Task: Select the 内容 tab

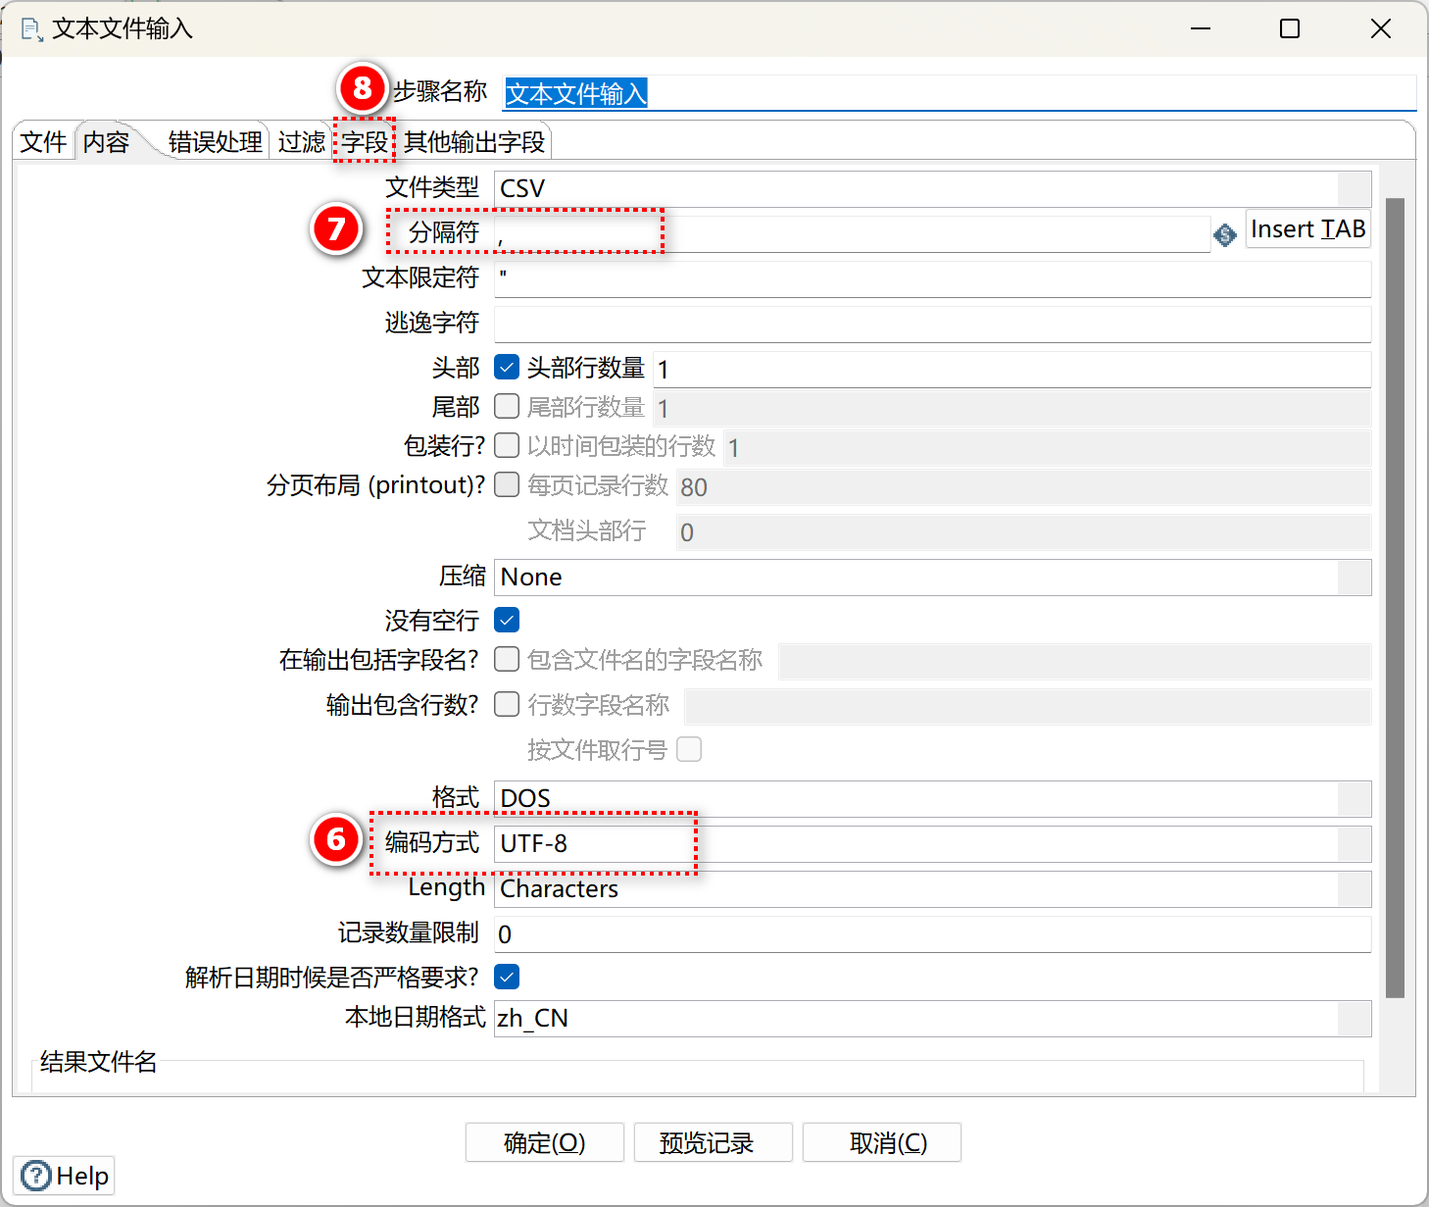Action: pos(107,142)
